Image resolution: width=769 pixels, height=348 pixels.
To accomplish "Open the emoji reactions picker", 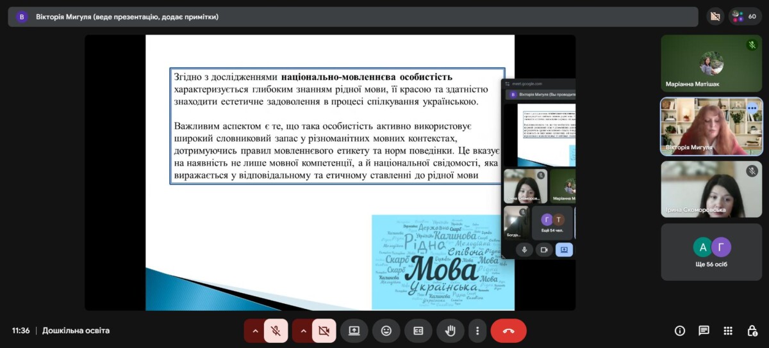I will click(386, 331).
